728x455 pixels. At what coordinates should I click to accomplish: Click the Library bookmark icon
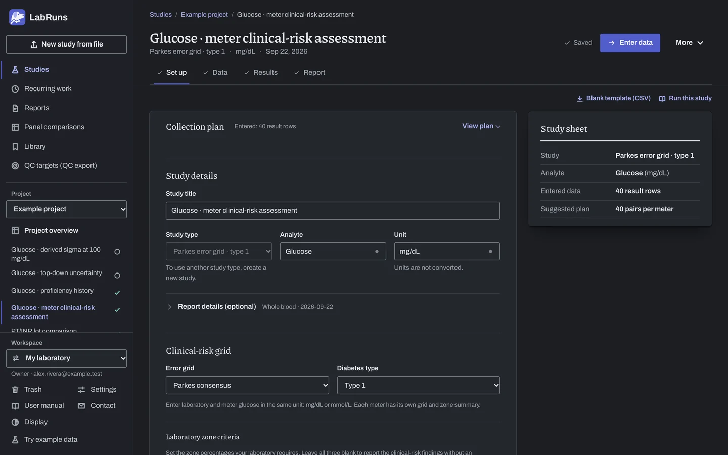coord(15,147)
